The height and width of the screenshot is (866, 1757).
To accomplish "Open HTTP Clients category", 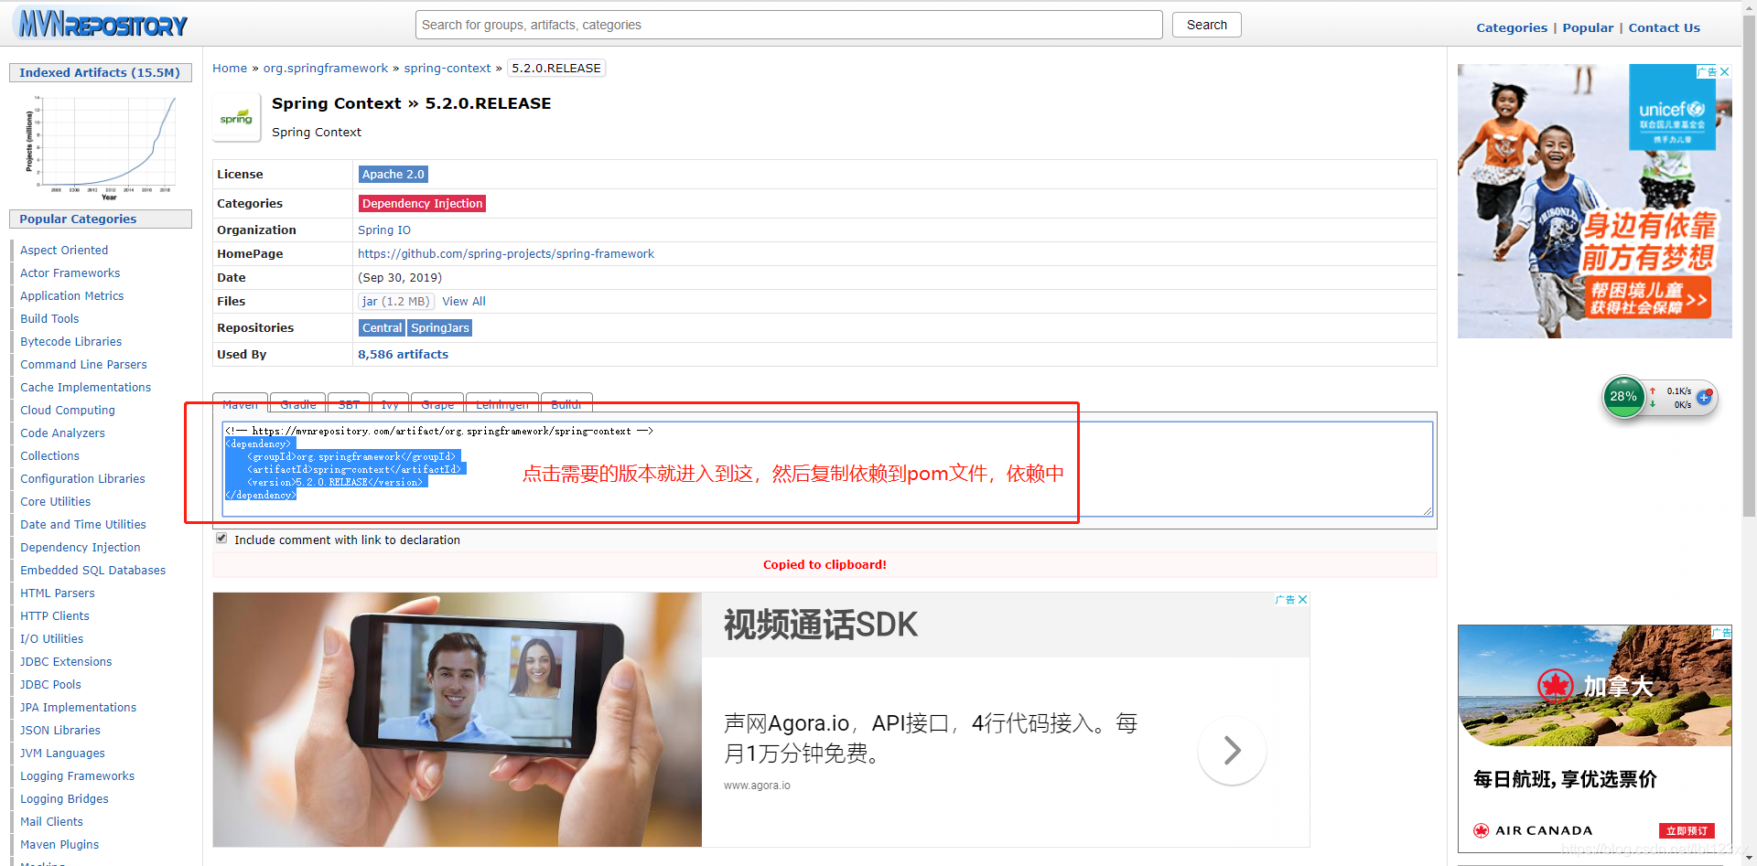I will (55, 615).
